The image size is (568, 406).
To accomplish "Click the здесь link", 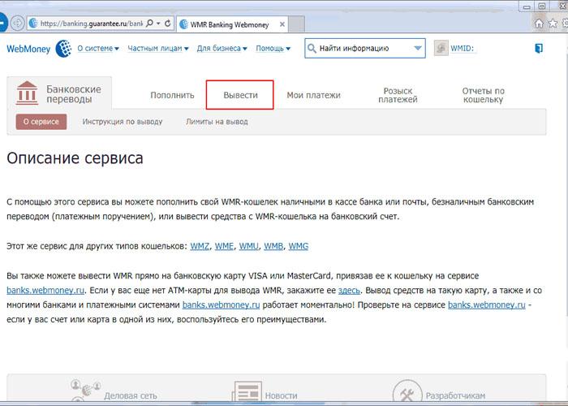I will (x=349, y=291).
